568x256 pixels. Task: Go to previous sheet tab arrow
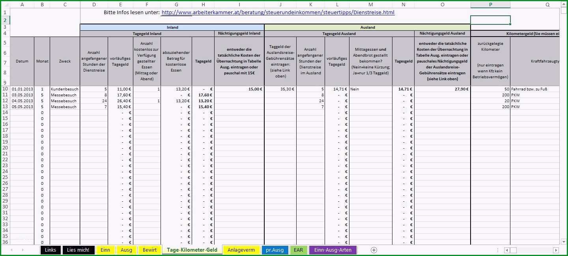[x=11, y=250]
